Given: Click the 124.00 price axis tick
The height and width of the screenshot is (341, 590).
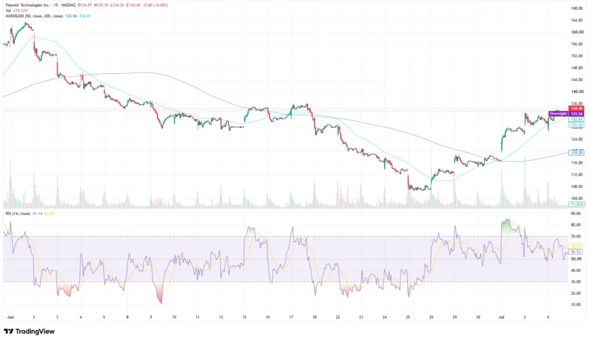Looking at the screenshot, I should click(x=577, y=139).
